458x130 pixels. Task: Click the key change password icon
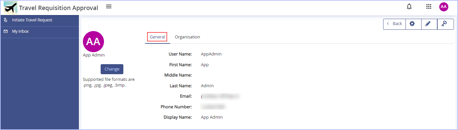[x=444, y=24]
